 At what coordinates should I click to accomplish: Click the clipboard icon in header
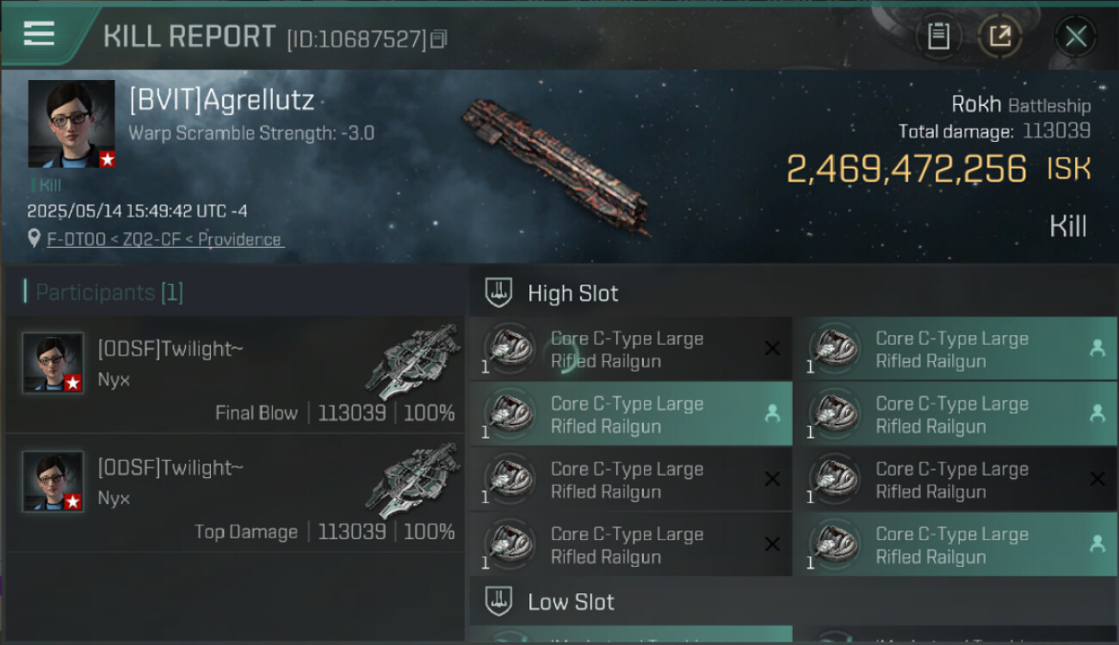[938, 36]
